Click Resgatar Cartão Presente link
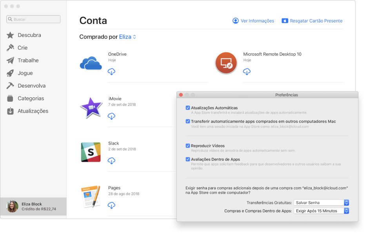This screenshot has width=365, height=234. point(316,21)
